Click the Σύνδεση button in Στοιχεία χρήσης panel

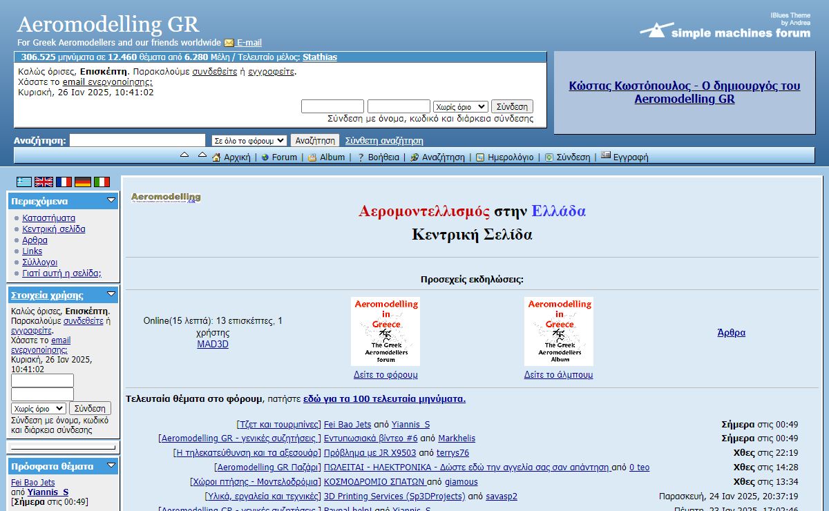click(x=90, y=408)
